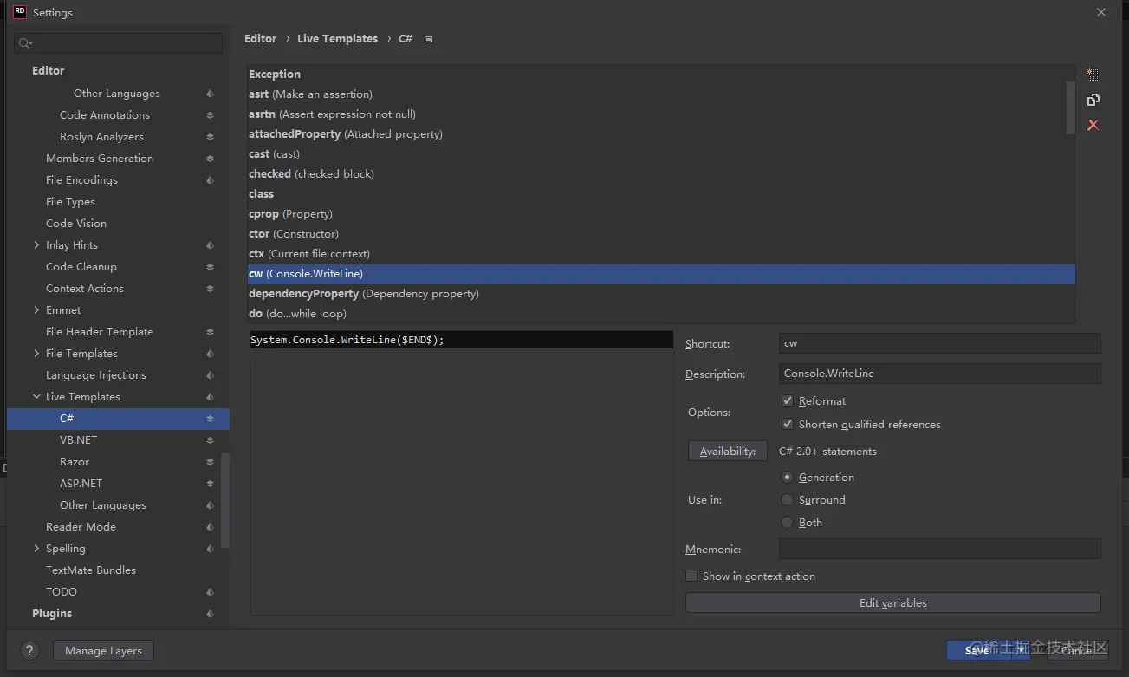
Task: Click the Save button
Action: coord(977,651)
